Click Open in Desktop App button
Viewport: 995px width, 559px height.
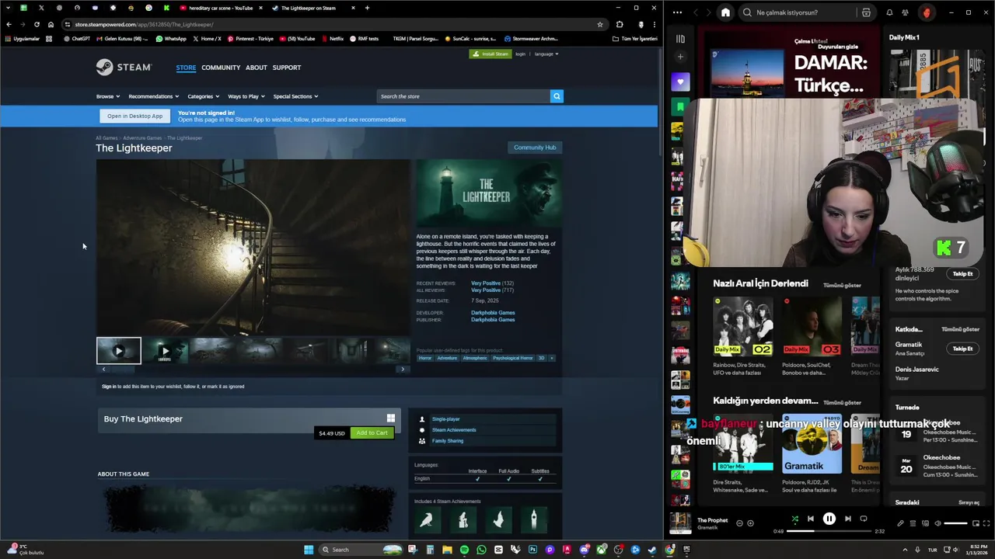click(134, 116)
